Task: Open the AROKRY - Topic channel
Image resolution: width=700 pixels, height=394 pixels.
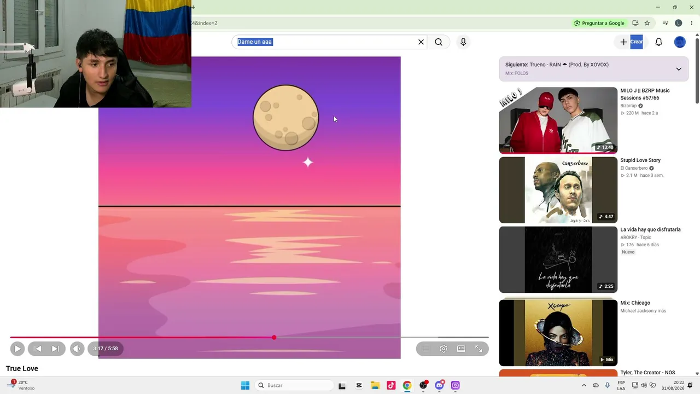Action: 635,237
